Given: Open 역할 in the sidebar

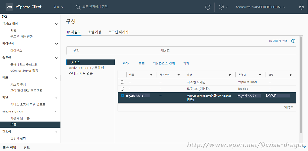Looking at the screenshot, I should point(13,31).
